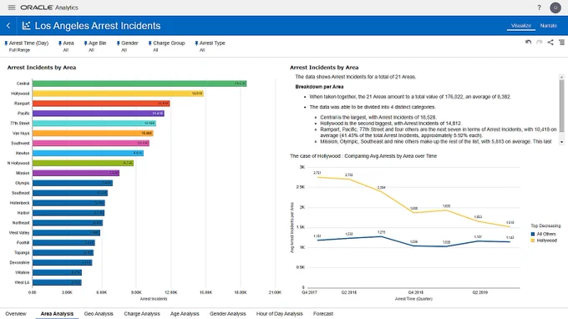Viewport: 568px width, 319px height.
Task: Select the light blue Newton bar
Action: tap(88, 153)
